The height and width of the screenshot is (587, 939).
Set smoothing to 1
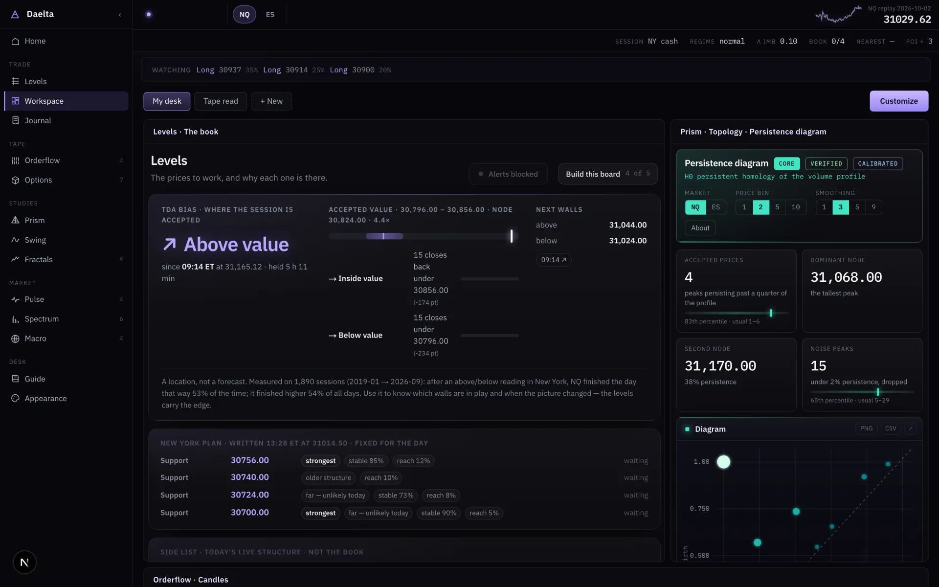(824, 207)
